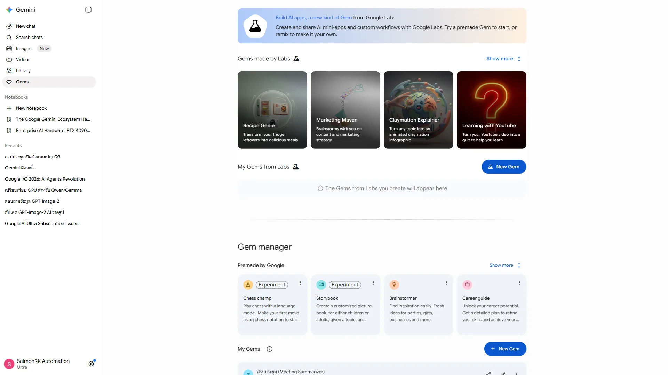Screen dimensions: 668x375
Task: Start a New chat
Action: point(49,26)
